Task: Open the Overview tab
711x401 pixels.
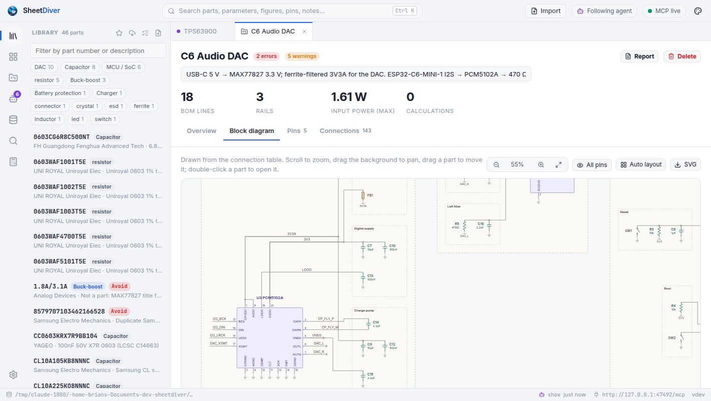Action: (201, 131)
